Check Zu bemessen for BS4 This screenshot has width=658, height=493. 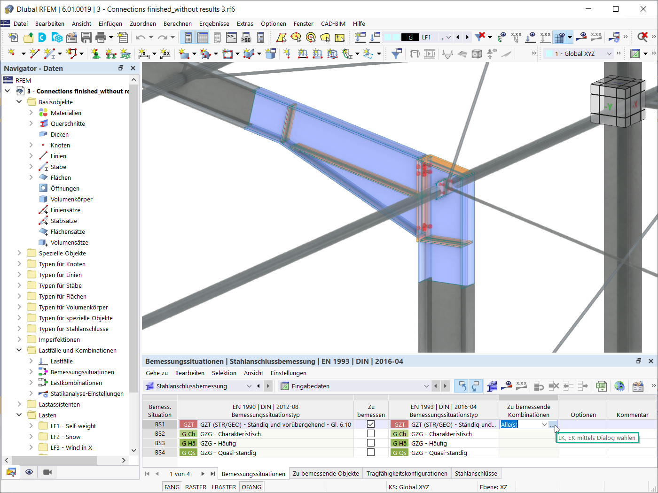click(371, 453)
